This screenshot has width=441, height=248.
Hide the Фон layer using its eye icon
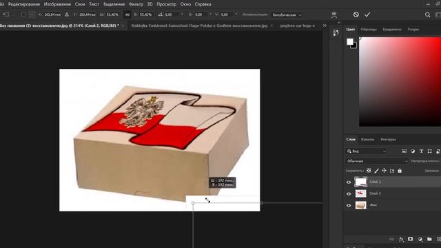point(349,205)
